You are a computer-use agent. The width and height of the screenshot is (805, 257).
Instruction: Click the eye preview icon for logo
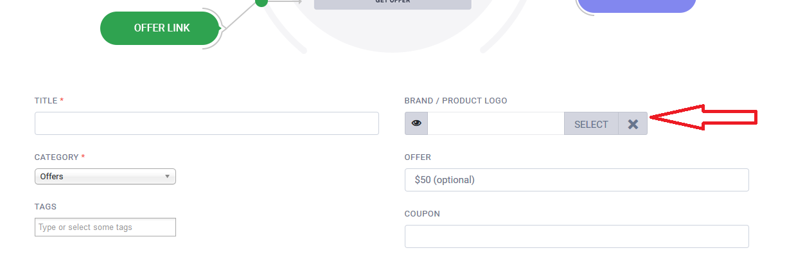pyautogui.click(x=416, y=123)
